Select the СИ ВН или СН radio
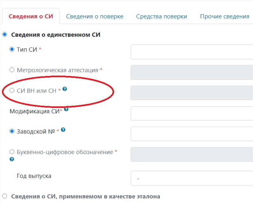The image size is (253, 206). pos(12,91)
